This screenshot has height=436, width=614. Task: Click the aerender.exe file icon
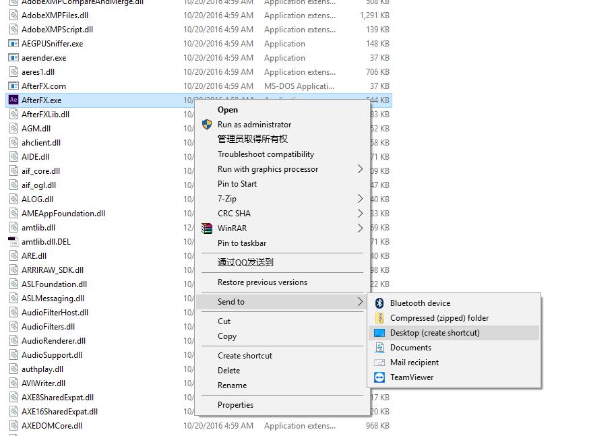pos(13,57)
